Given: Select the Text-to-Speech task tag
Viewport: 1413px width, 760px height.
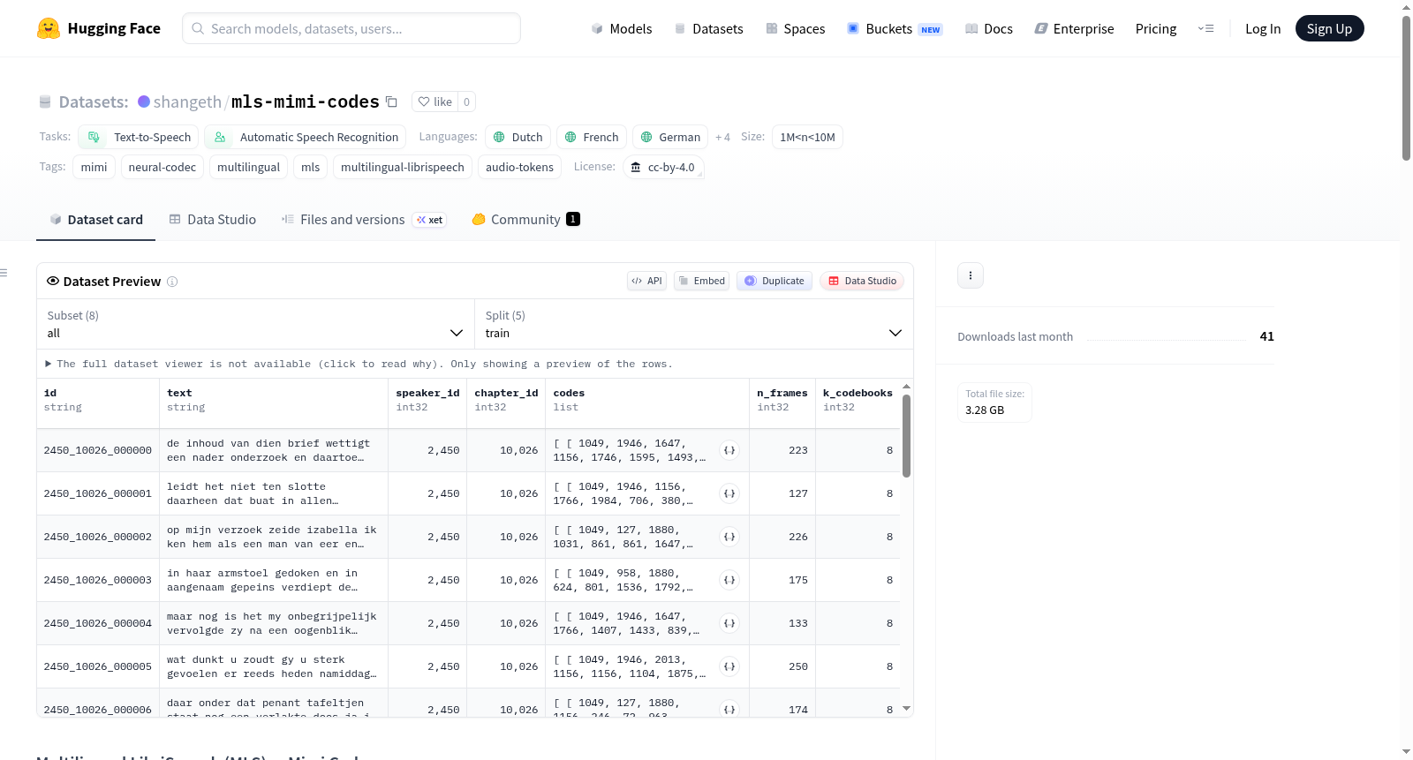Looking at the screenshot, I should [x=138, y=137].
